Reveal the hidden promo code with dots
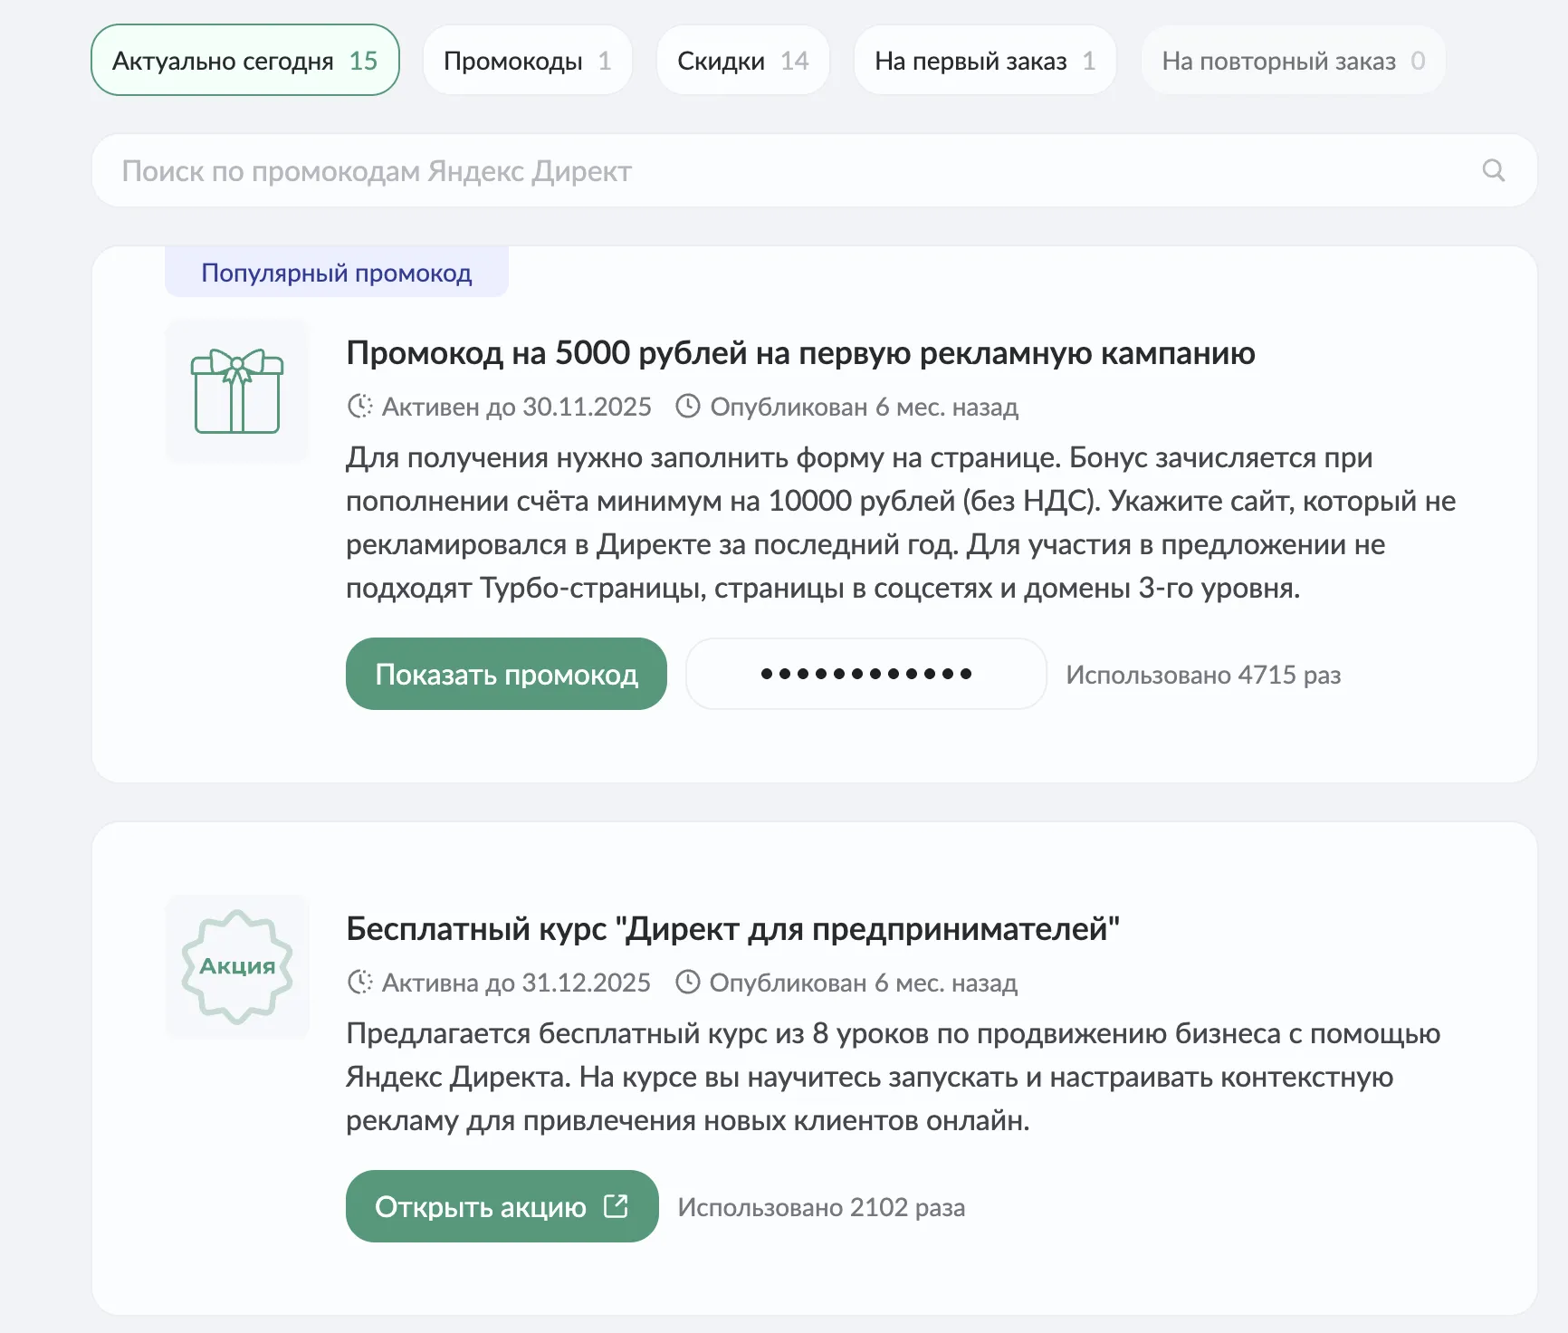This screenshot has width=1568, height=1333. (x=865, y=673)
